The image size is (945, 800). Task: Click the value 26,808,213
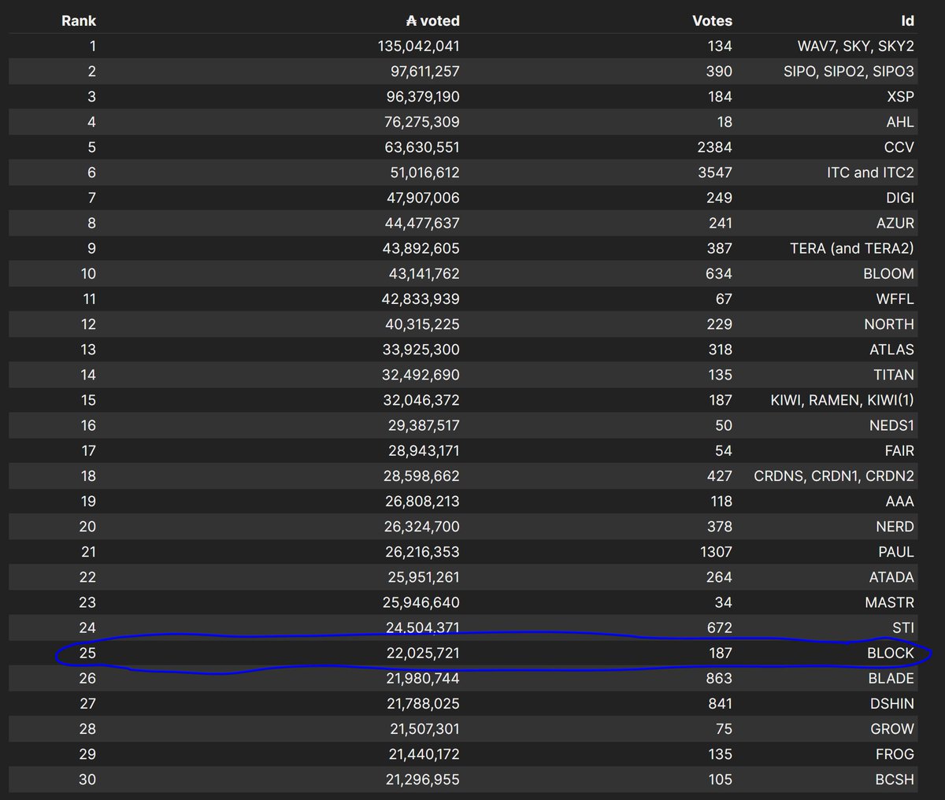coord(424,500)
